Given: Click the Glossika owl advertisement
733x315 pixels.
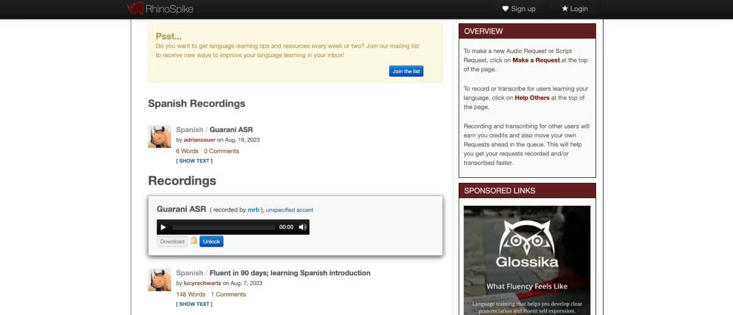Looking at the screenshot, I should pos(527,260).
